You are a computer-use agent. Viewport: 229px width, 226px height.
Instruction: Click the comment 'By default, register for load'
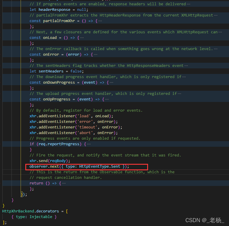pyautogui.click(x=86, y=110)
